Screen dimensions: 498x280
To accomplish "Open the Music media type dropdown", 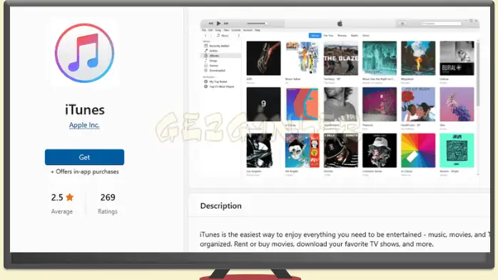I will pos(228,36).
